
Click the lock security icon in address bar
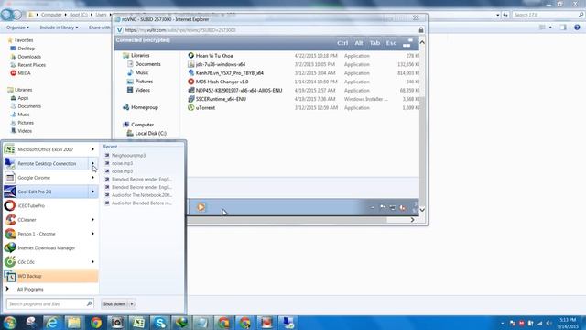(421, 30)
